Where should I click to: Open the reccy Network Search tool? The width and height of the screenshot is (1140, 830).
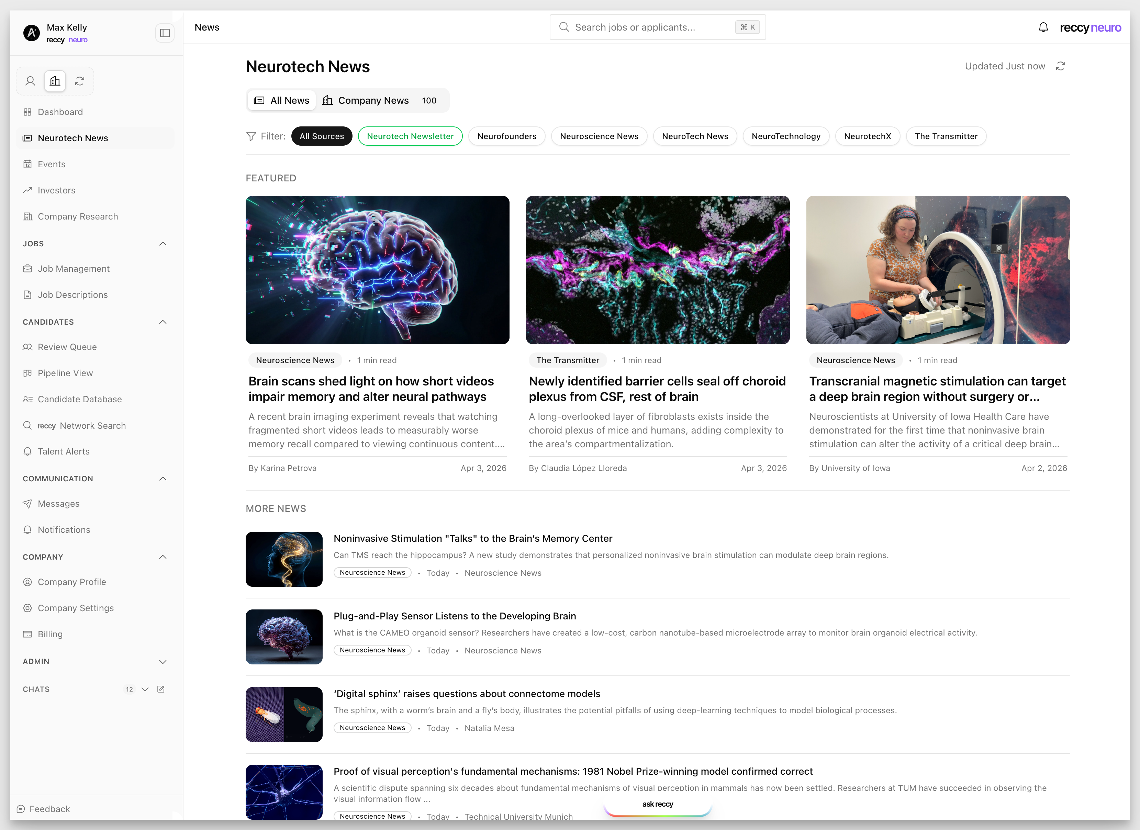tap(81, 425)
